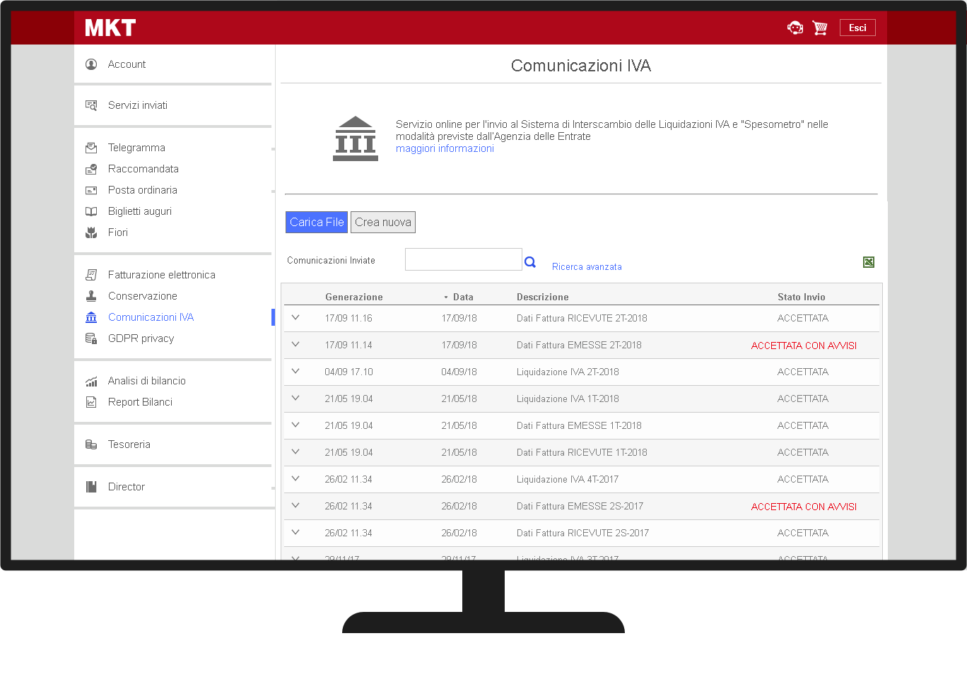Click the Conservazione stamp icon
This screenshot has width=967, height=696.
pos(91,296)
